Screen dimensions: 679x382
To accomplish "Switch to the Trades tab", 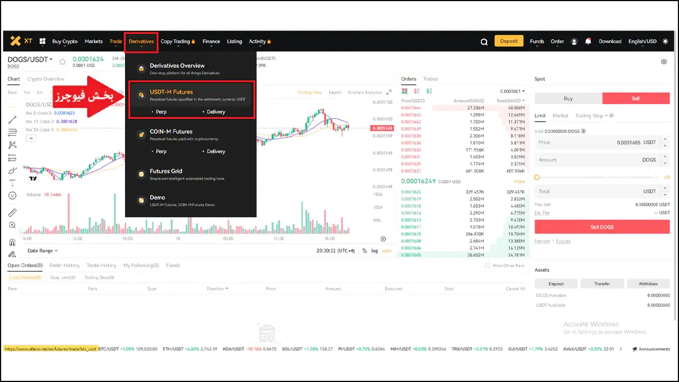I will pos(430,79).
